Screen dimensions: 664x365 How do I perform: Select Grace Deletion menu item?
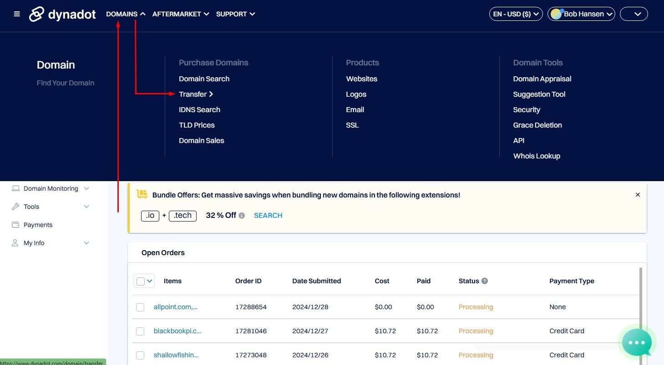pyautogui.click(x=537, y=125)
